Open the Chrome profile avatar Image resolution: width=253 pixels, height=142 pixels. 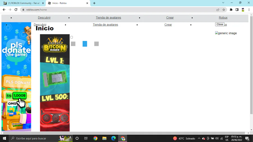[243, 10]
